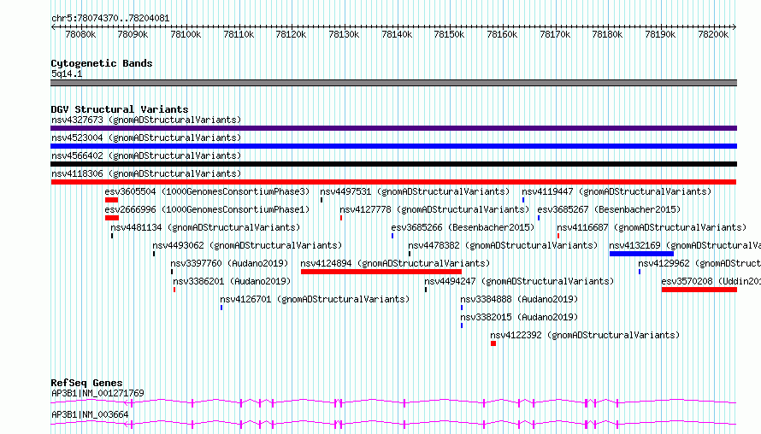Click the DGV Structural Variants track heading

[120, 109]
